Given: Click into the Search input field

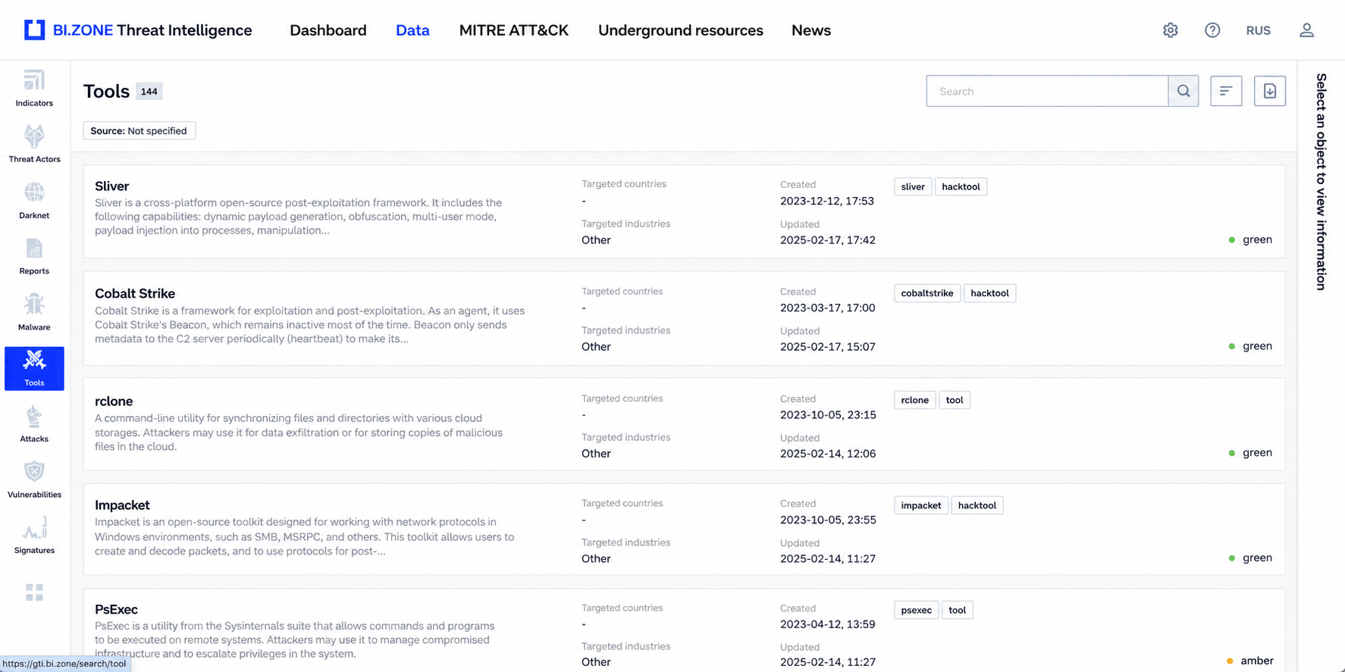Looking at the screenshot, I should (1047, 91).
